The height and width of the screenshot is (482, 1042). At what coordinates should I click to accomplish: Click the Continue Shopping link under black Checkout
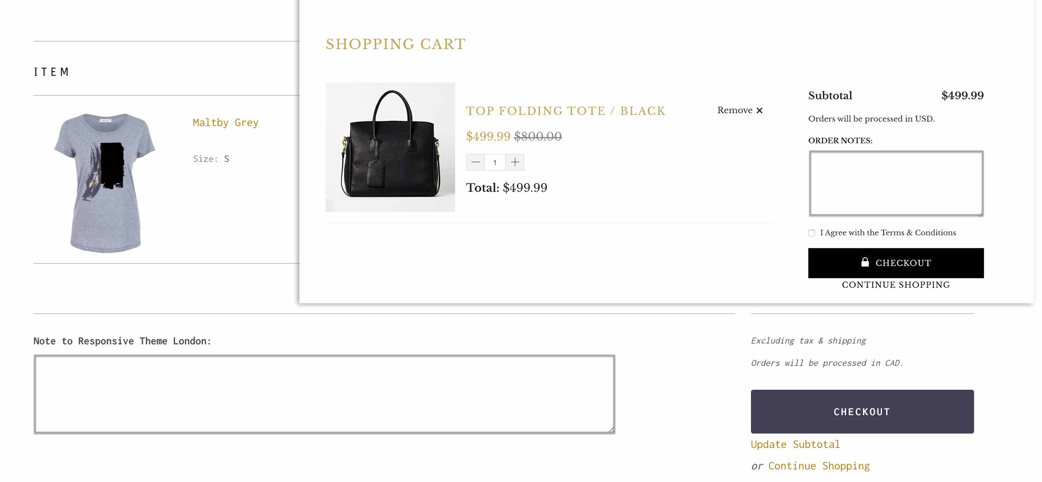(896, 285)
